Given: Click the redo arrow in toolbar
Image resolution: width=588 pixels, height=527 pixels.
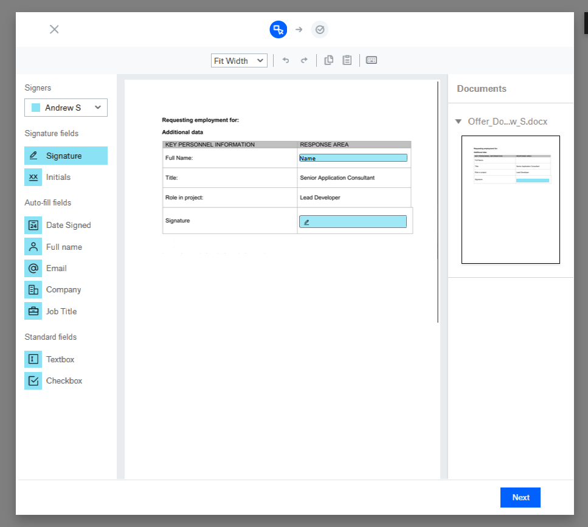Looking at the screenshot, I should (304, 60).
